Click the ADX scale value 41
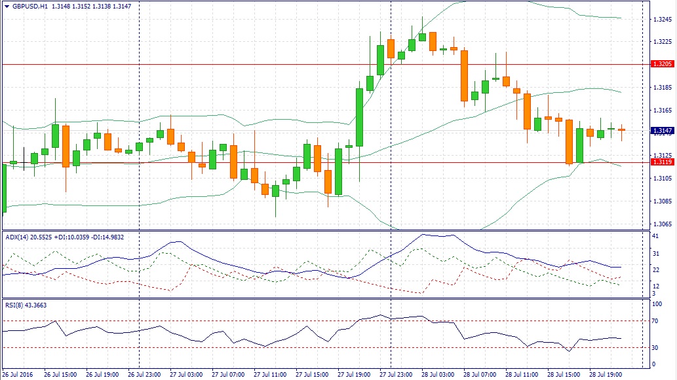Viewport: 677px width, 380px height. point(655,236)
